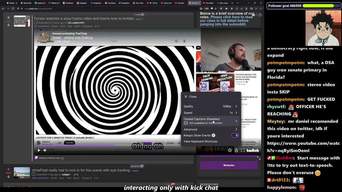
Task: Click the YouTube search box in the clip
Action: (x=141, y=41)
